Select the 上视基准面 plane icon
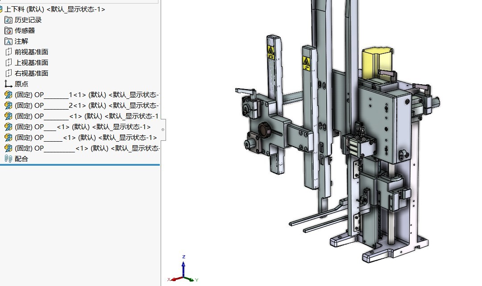482x286 pixels. (x=8, y=62)
